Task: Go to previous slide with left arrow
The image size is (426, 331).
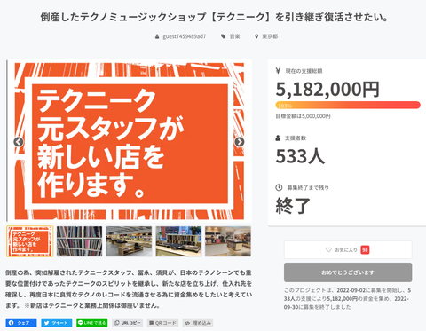Action: tap(19, 142)
